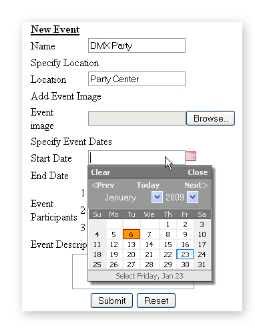Expand the January month dropdown arrow

tap(157, 197)
